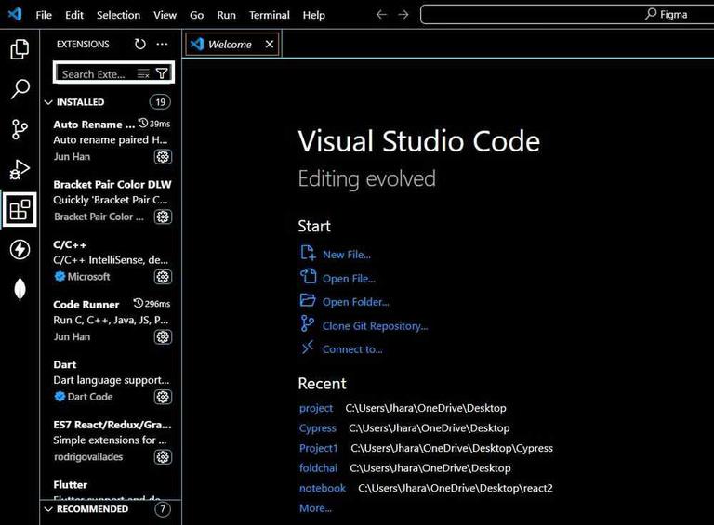The height and width of the screenshot is (525, 714).
Task: Select the Flutter extension entry
Action: coord(112,488)
